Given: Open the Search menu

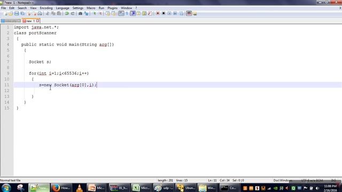Looking at the screenshot, I should click(x=22, y=8).
